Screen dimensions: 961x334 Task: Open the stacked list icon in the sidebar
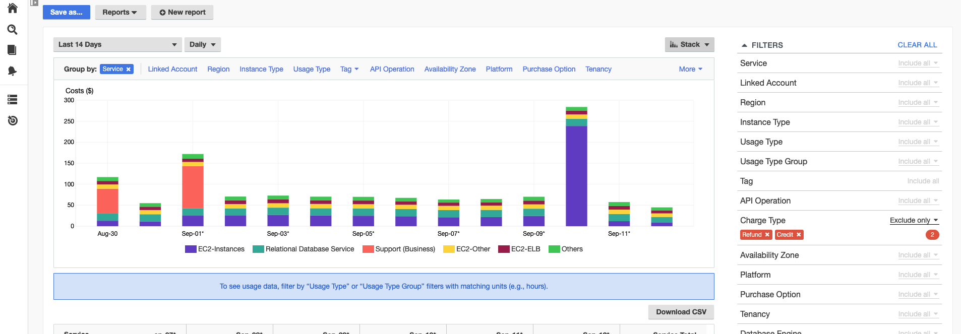tap(13, 99)
